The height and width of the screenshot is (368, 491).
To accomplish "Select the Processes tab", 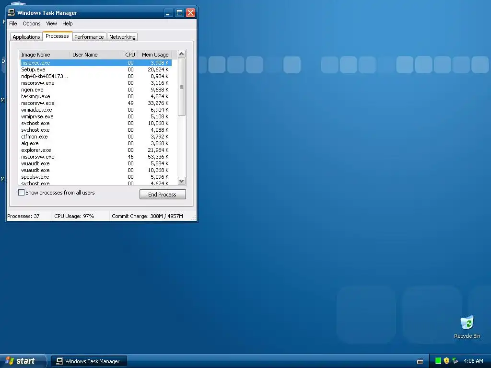I will pos(57,36).
